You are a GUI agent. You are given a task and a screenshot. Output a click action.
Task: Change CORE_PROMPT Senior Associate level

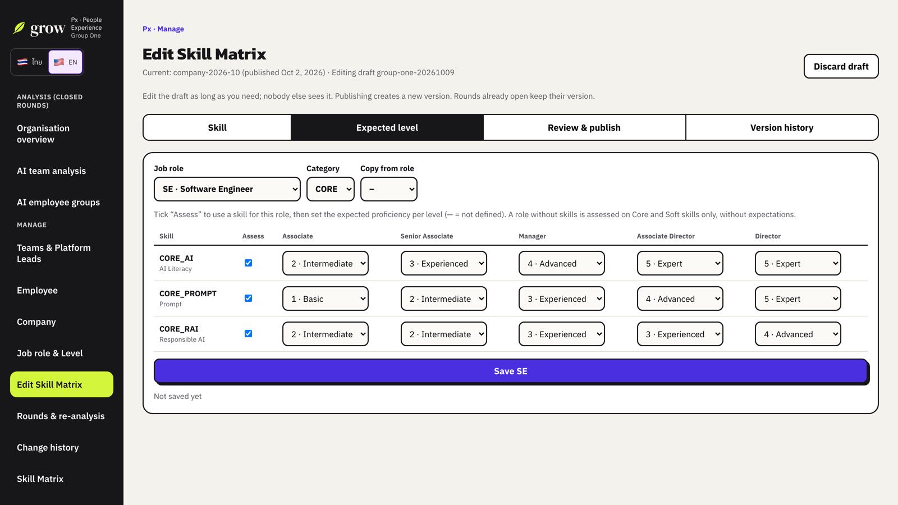pos(444,299)
